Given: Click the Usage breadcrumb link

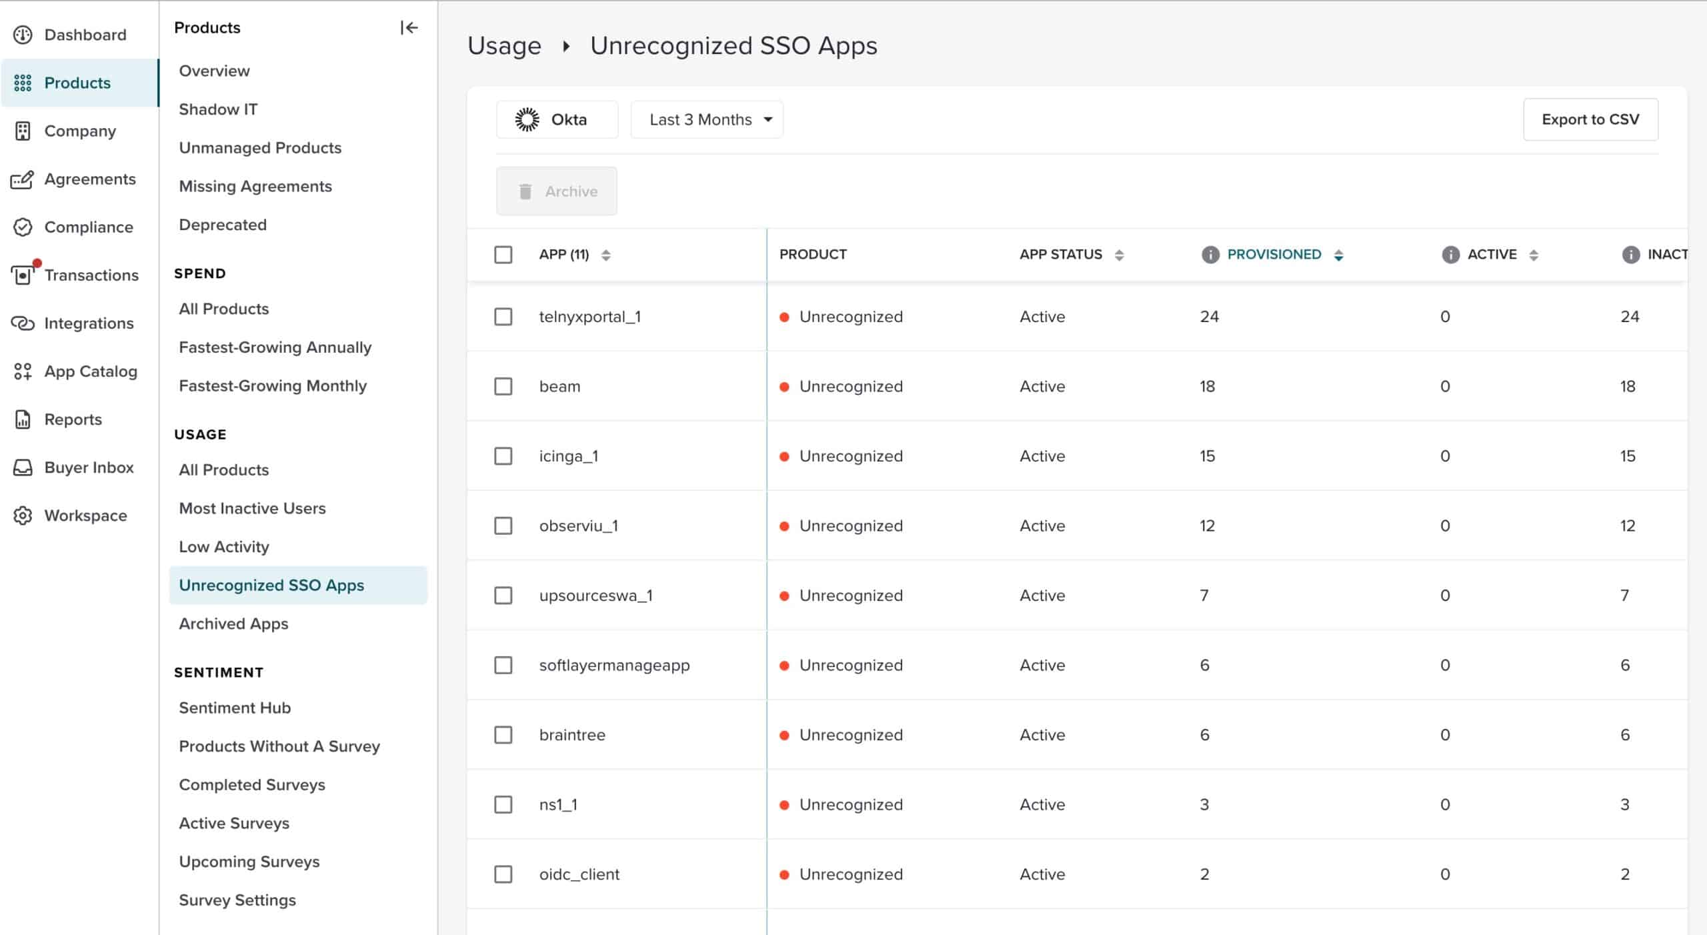Looking at the screenshot, I should [504, 46].
